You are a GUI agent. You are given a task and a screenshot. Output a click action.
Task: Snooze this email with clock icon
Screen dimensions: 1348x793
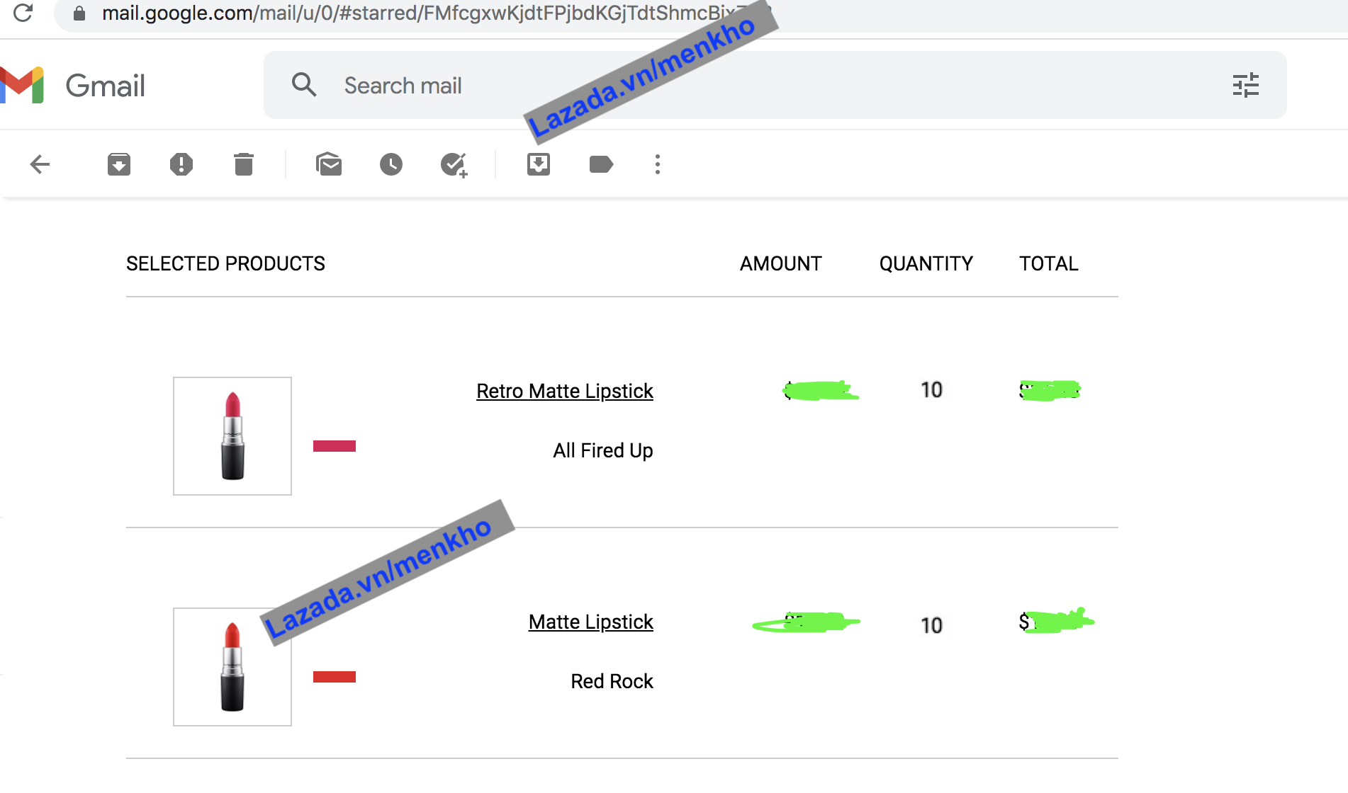tap(391, 164)
